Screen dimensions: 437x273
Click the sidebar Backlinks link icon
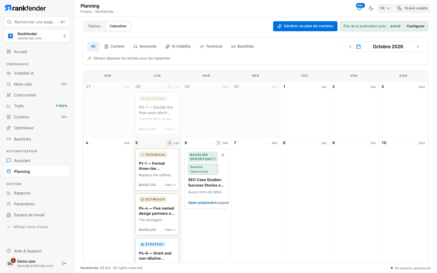tap(9, 139)
